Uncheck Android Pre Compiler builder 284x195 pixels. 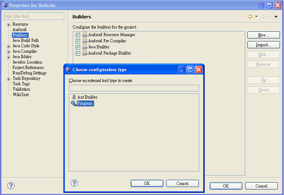point(78,41)
